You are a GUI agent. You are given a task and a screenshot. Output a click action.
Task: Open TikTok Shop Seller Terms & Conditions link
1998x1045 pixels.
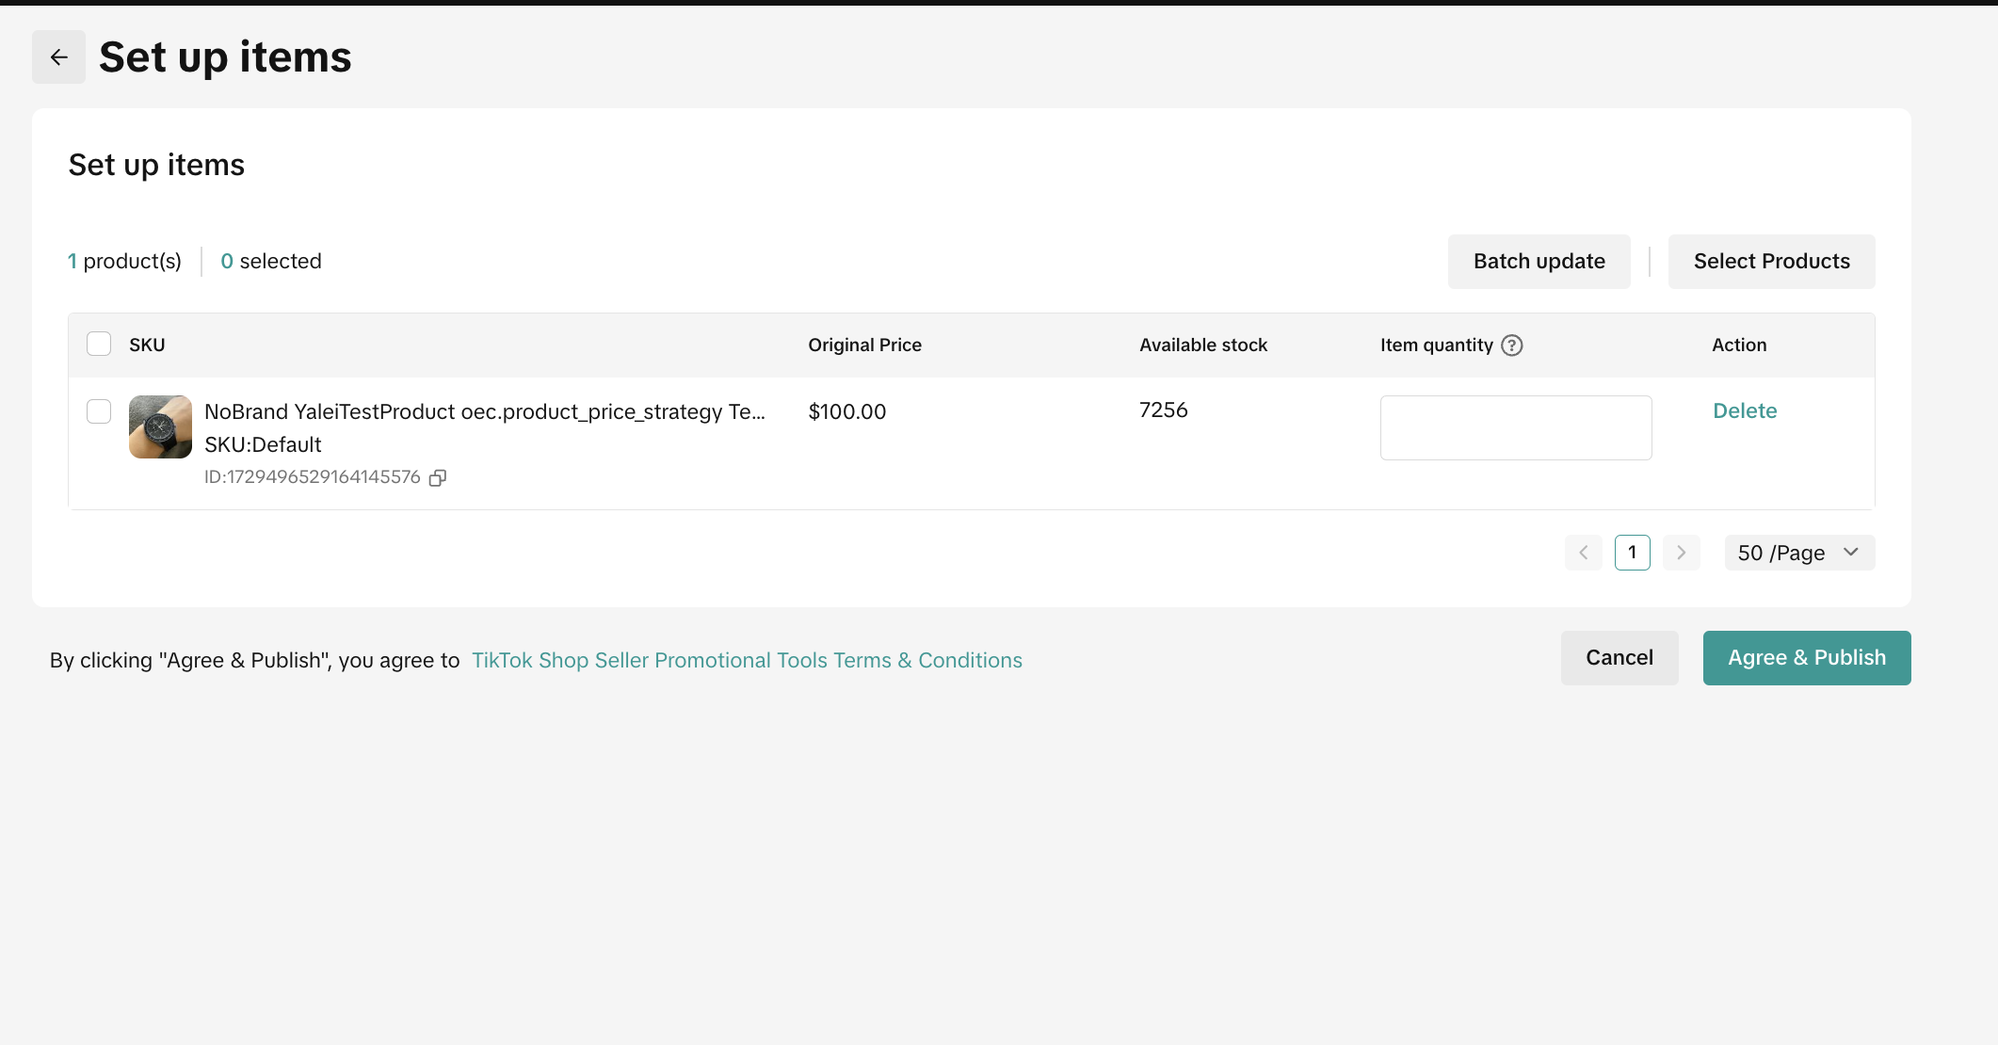point(747,660)
